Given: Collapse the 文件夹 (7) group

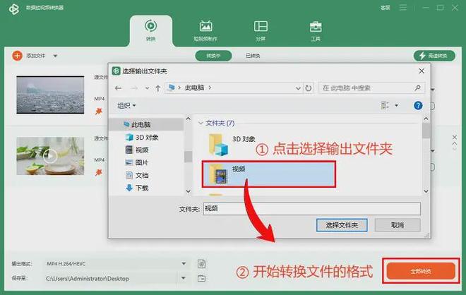Looking at the screenshot, I should point(201,123).
